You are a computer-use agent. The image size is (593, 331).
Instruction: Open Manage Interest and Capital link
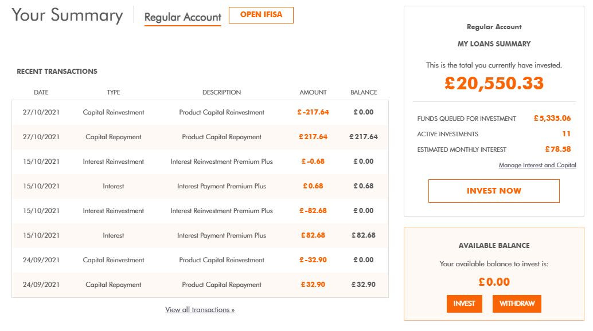537,165
